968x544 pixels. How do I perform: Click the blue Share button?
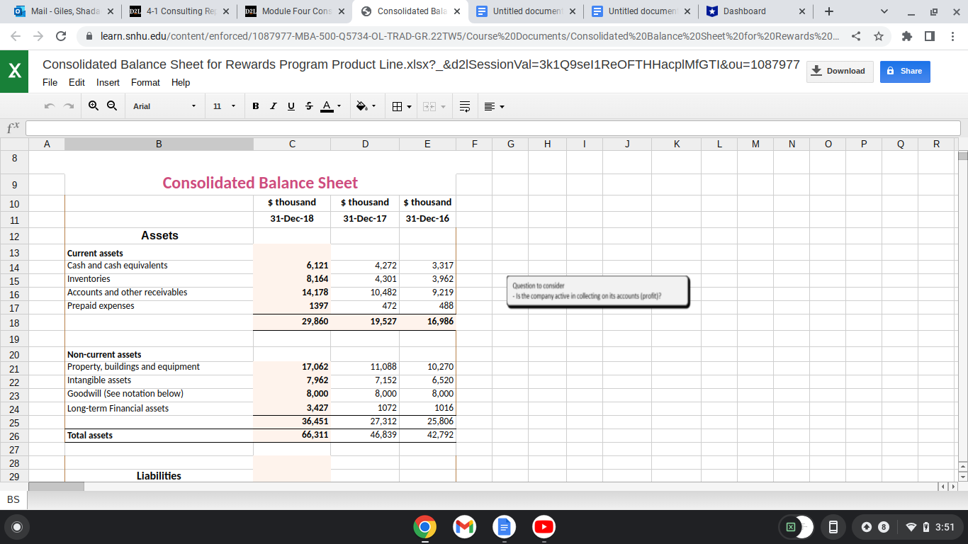coord(905,71)
